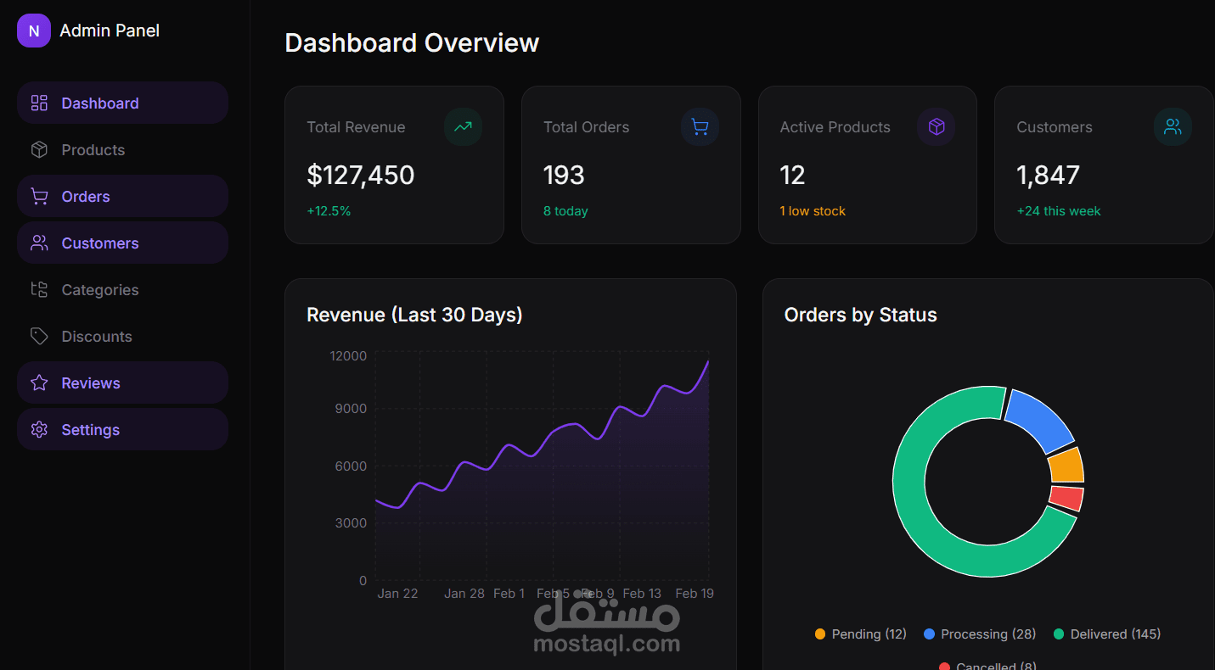Click the 1,847 customers value
Viewport: 1215px width, 670px height.
coord(1048,176)
